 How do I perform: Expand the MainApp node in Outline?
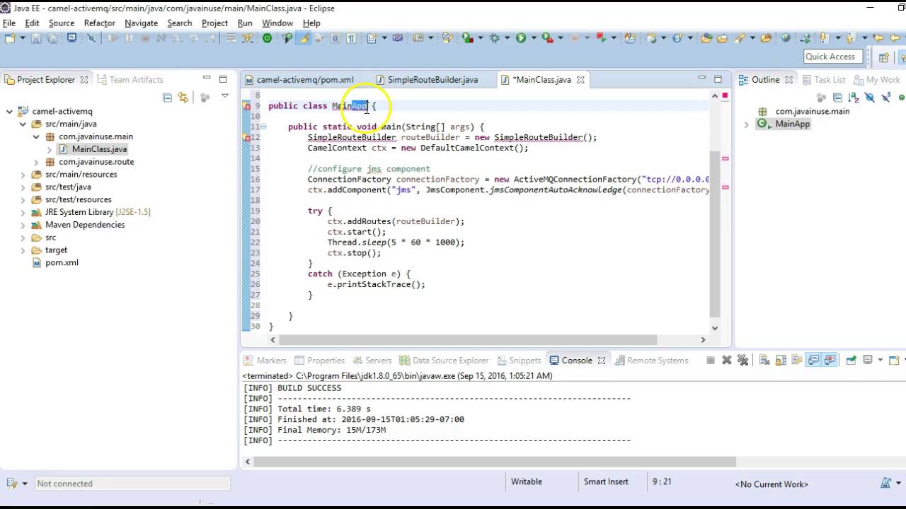(746, 124)
